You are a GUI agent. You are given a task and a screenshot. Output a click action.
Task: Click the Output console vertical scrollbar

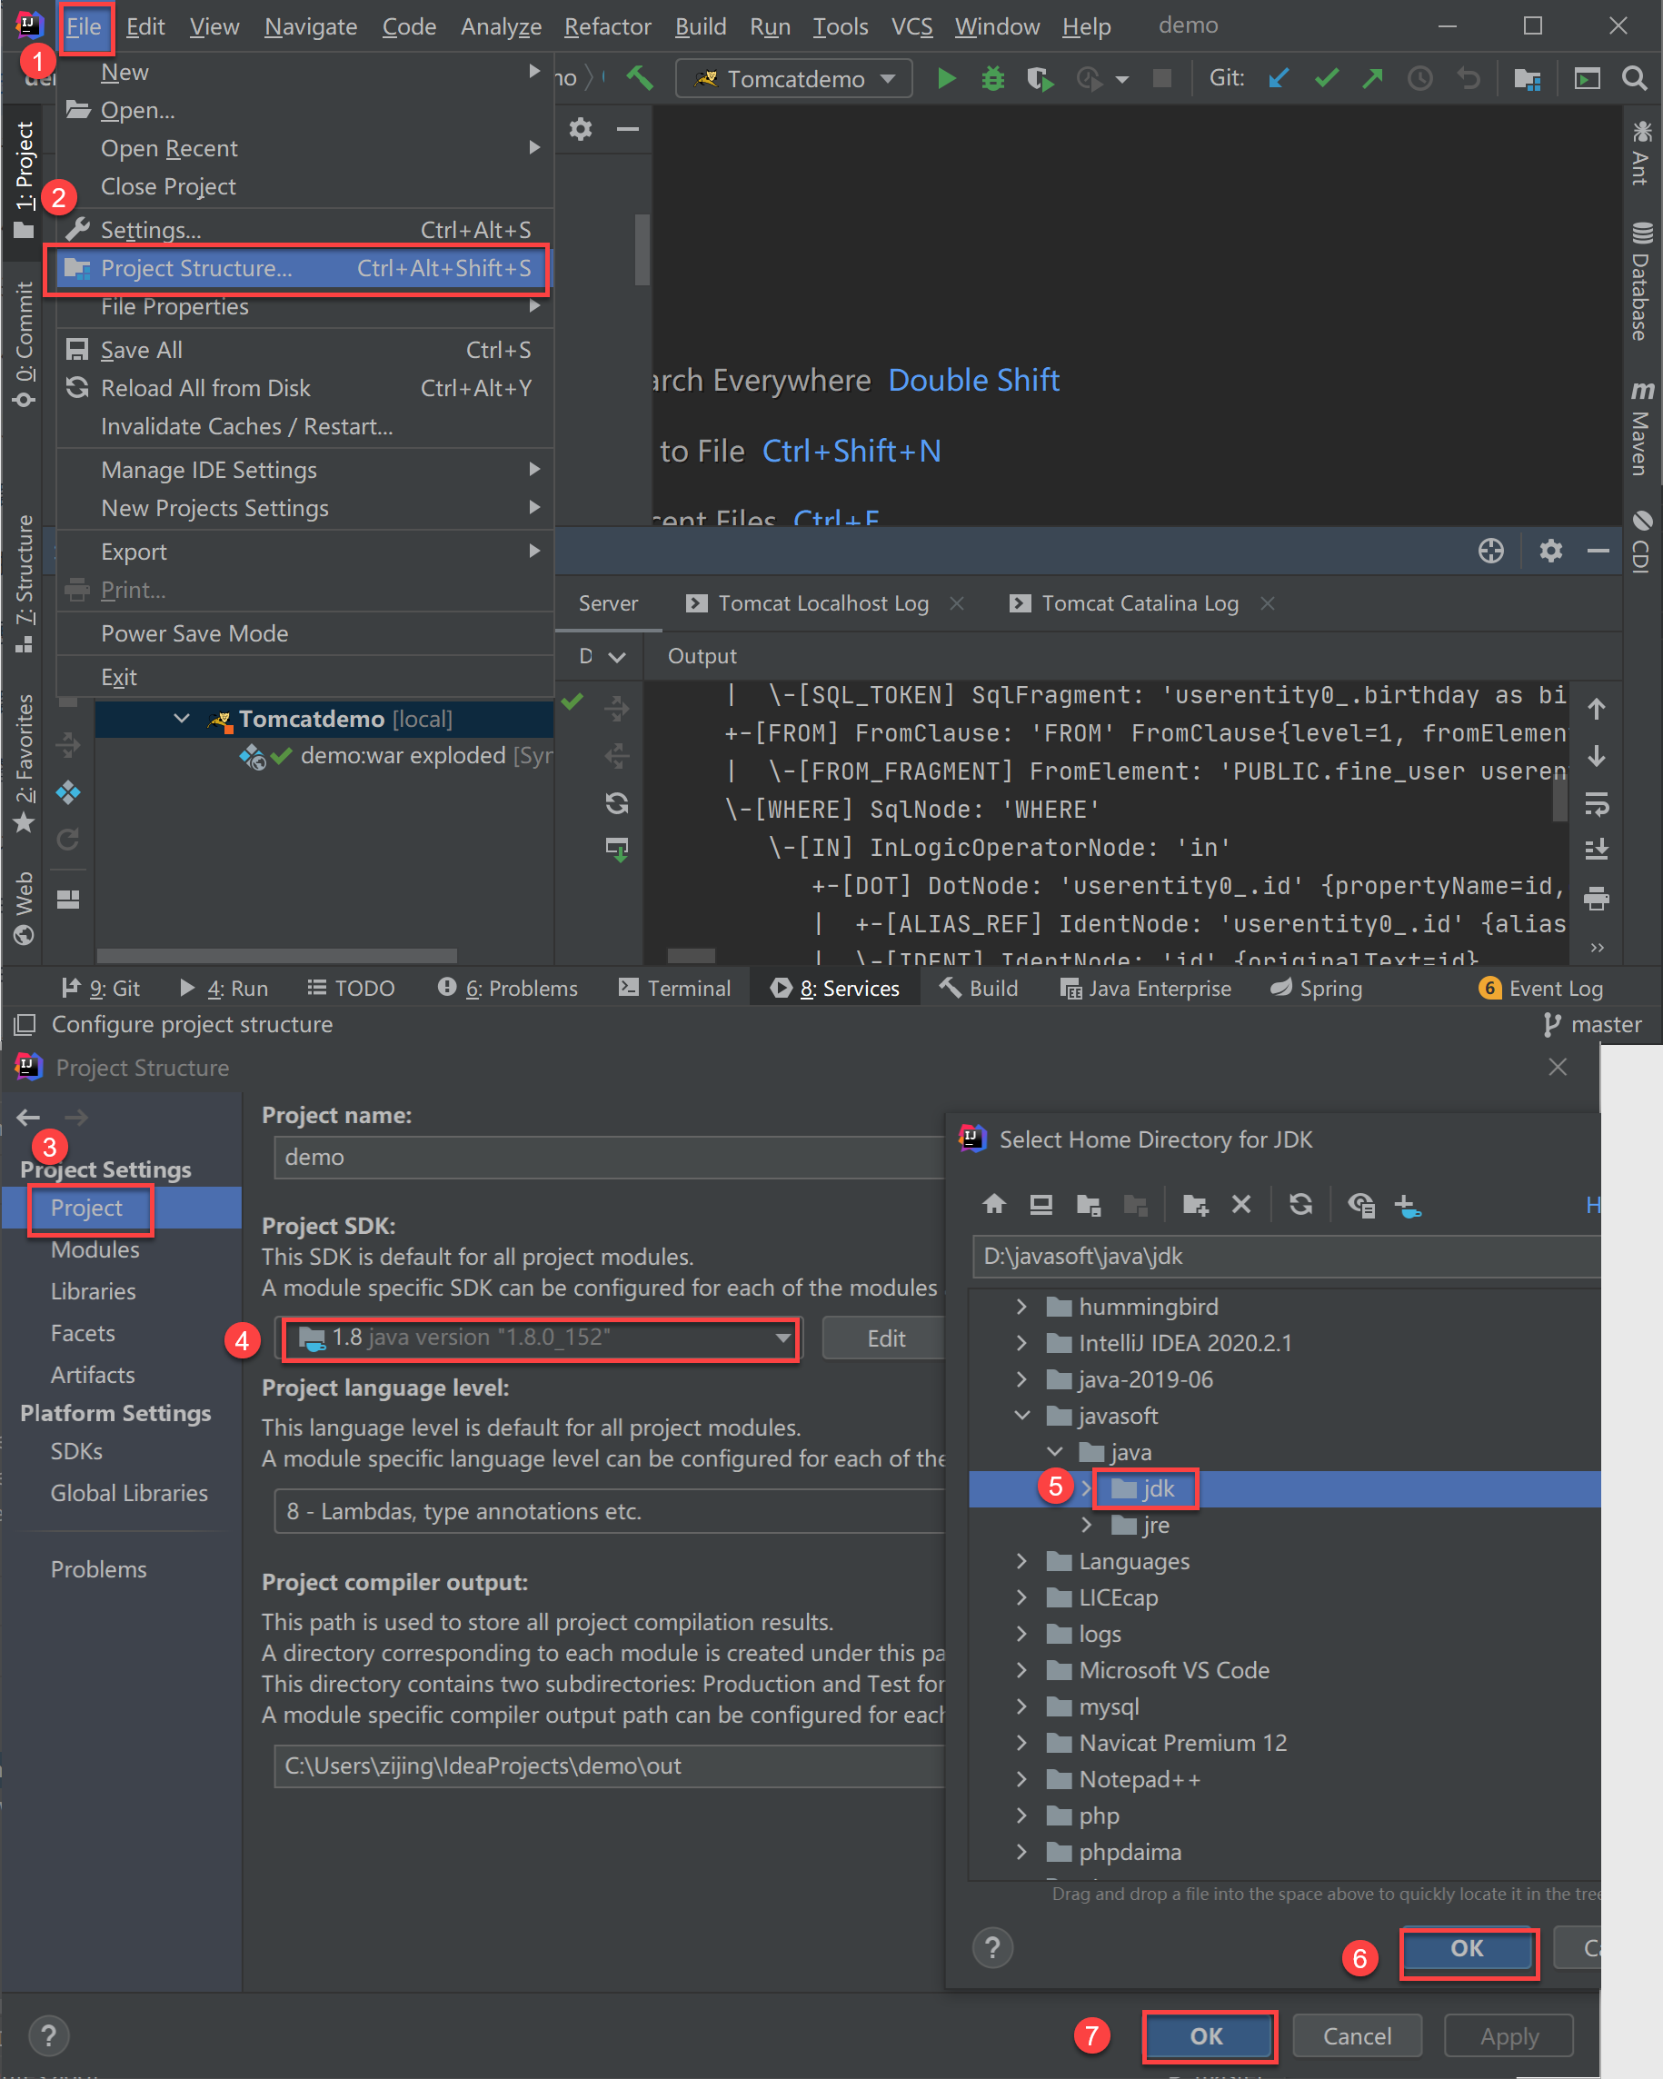click(x=1558, y=800)
